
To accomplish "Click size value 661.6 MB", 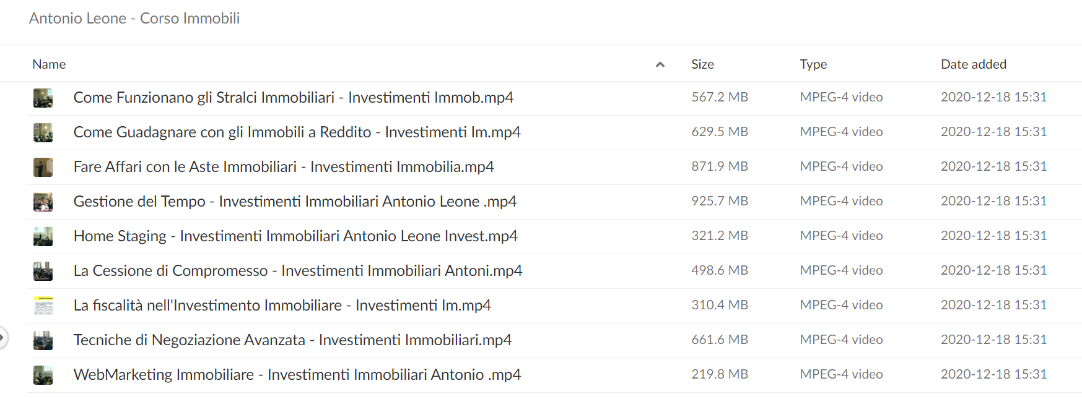I will click(720, 340).
